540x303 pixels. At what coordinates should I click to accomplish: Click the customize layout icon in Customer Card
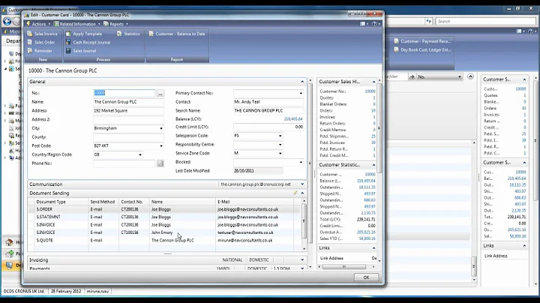363,24
